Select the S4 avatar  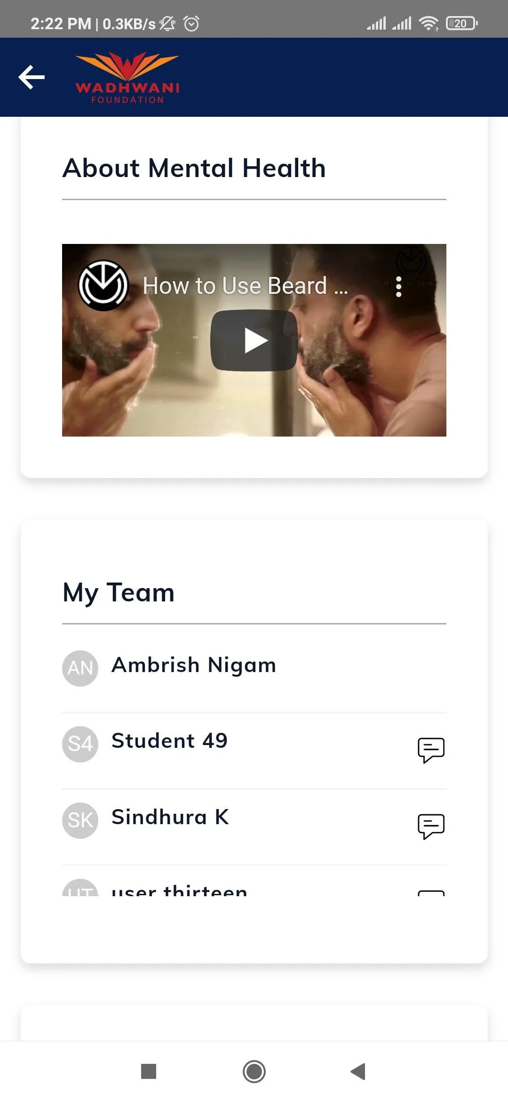[80, 744]
